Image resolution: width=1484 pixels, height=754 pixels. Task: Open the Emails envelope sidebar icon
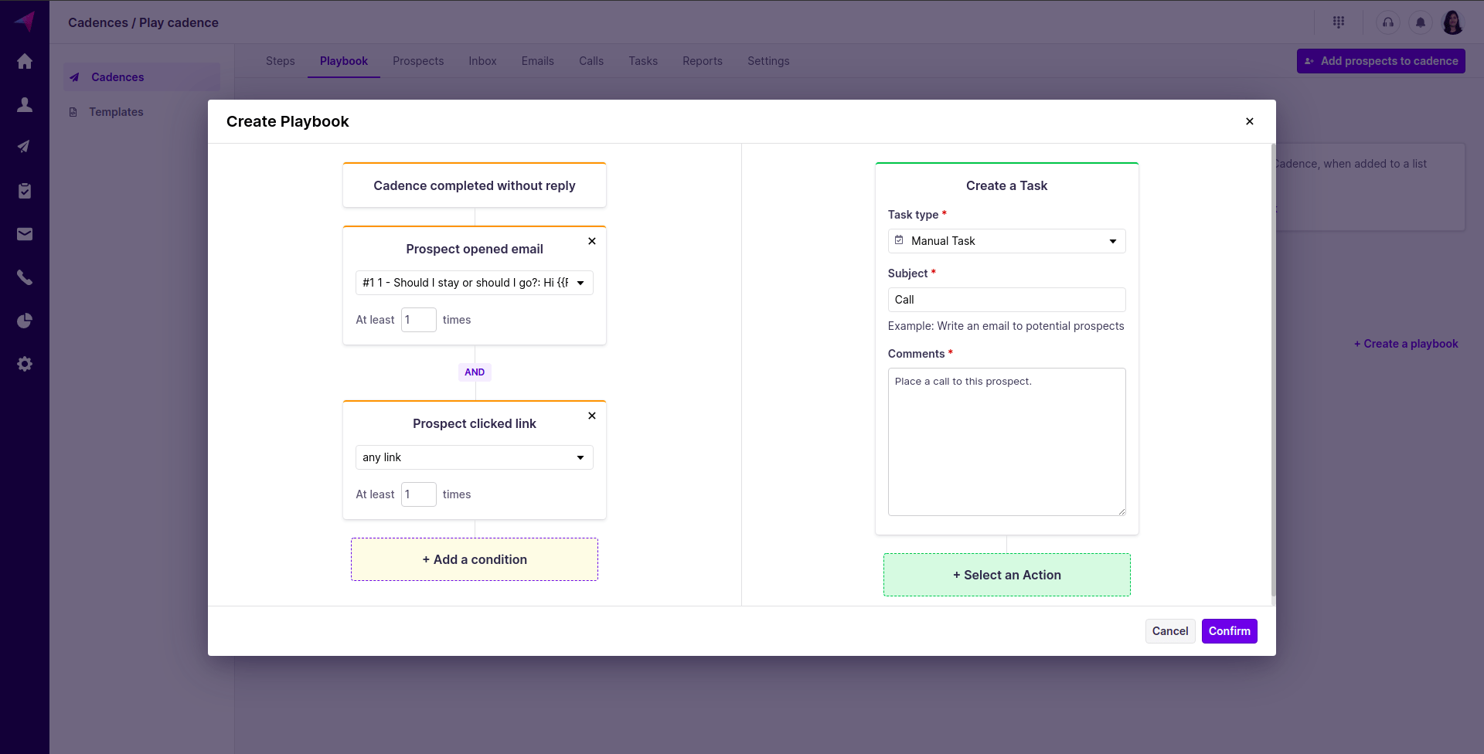click(25, 233)
